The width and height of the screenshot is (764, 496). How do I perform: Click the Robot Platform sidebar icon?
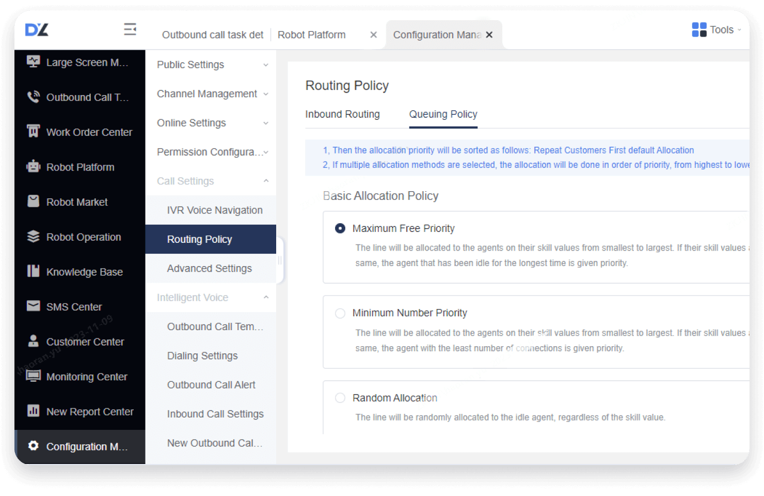point(33,166)
